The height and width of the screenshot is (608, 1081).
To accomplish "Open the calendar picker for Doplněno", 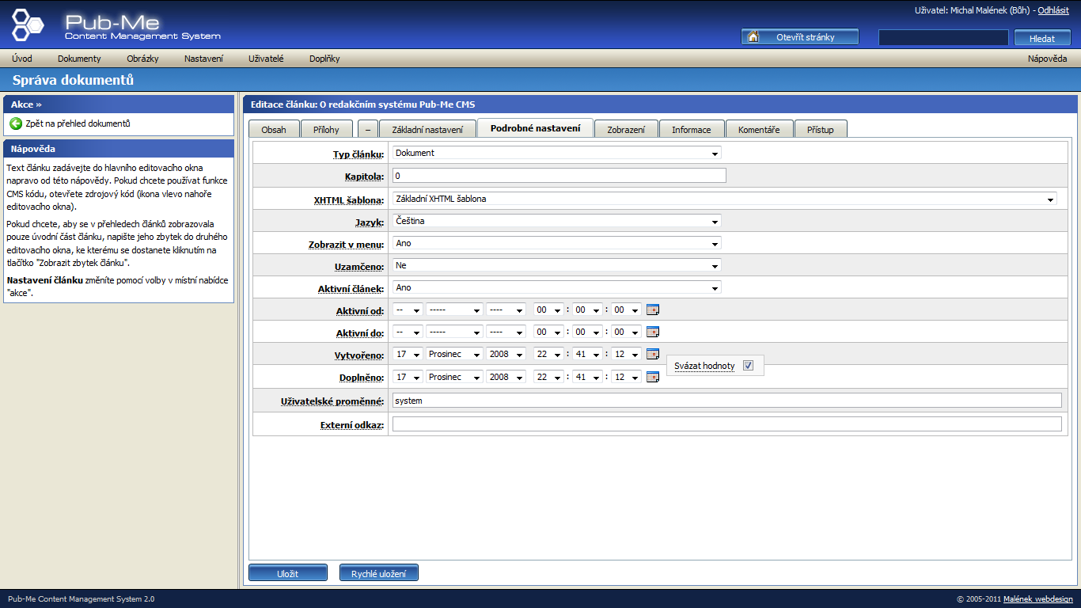I will click(x=653, y=377).
